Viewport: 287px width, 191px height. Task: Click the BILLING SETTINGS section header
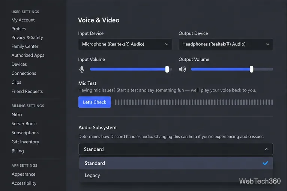pos(28,106)
